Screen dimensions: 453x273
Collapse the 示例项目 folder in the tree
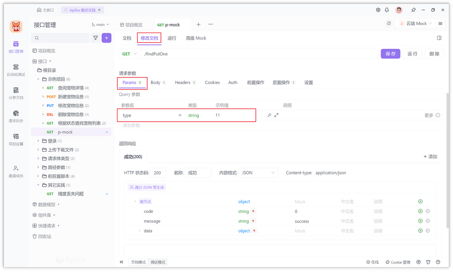pyautogui.click(x=39, y=78)
